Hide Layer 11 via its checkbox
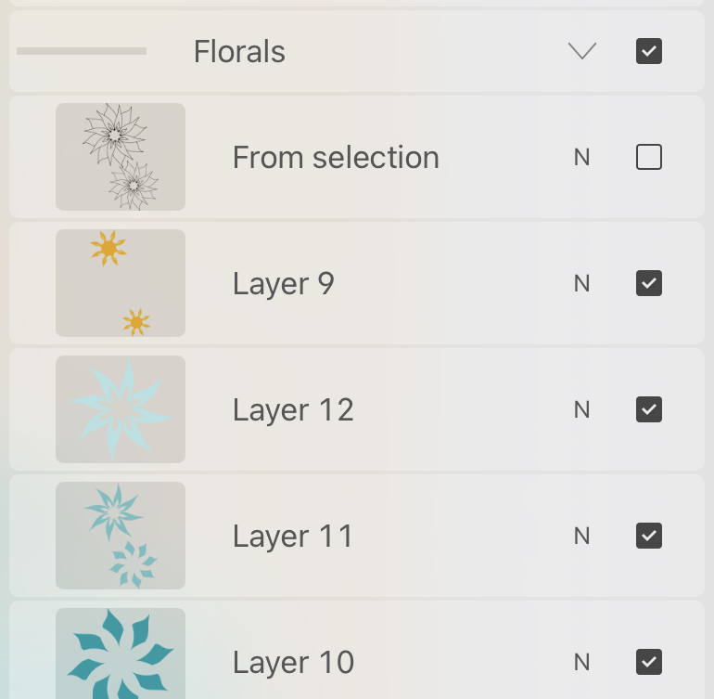714x699 pixels. pyautogui.click(x=649, y=536)
